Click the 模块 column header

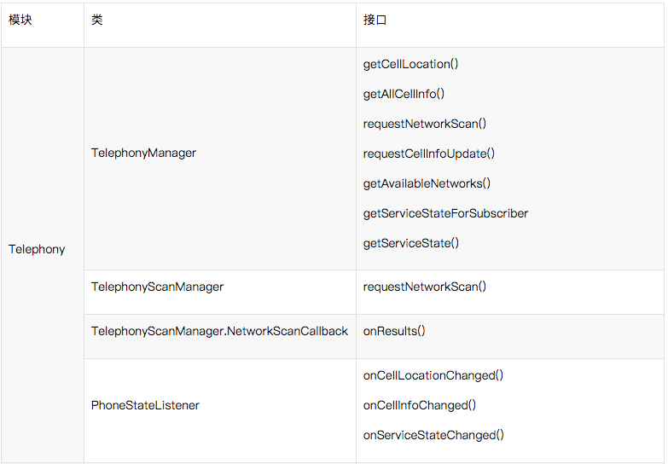coord(20,20)
